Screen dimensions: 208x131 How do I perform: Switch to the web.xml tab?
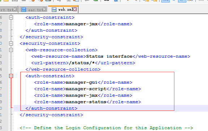point(63,9)
